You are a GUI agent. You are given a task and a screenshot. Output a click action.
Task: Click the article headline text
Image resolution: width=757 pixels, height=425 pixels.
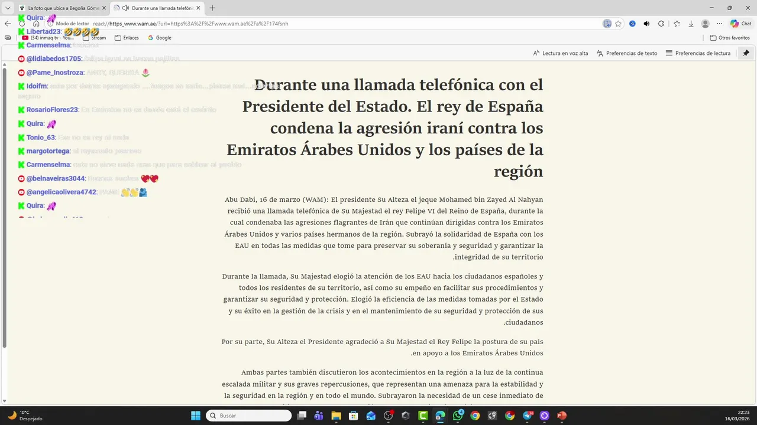point(385,128)
